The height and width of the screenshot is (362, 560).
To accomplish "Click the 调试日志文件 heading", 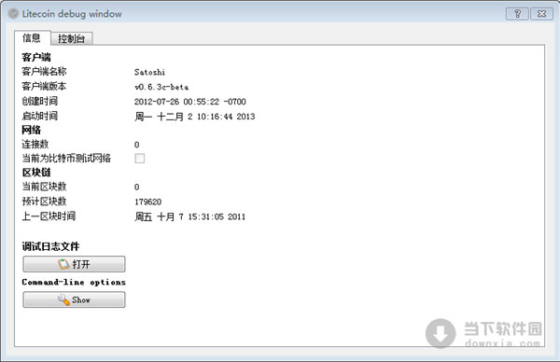I will 50,246.
